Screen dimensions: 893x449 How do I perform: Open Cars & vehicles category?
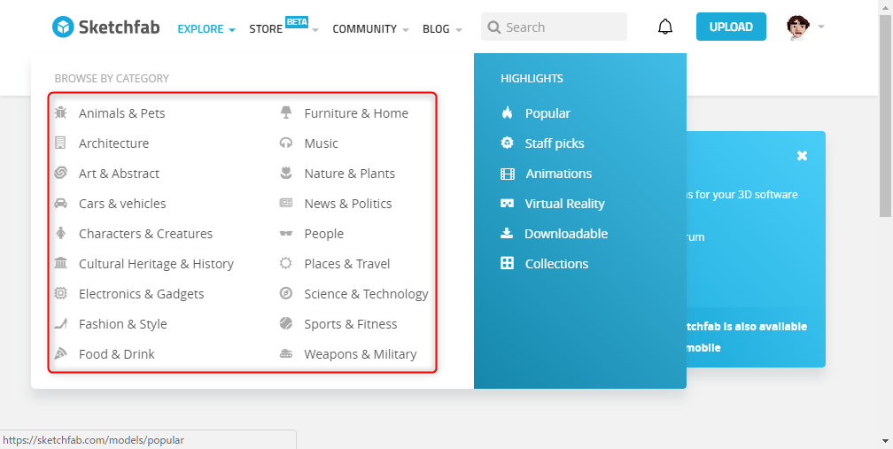click(x=122, y=204)
